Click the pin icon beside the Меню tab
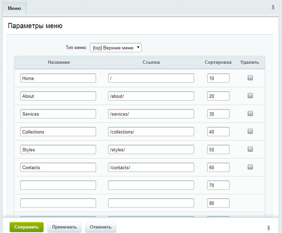 pos(273,8)
